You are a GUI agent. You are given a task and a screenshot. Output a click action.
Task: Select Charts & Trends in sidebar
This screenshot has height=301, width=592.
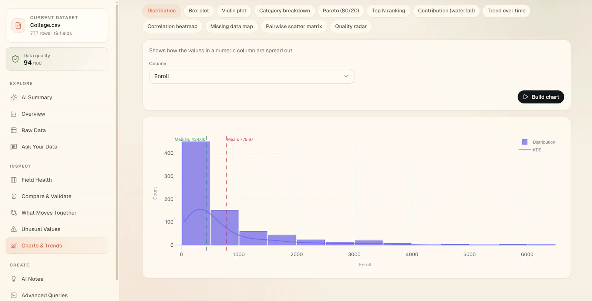click(x=57, y=246)
